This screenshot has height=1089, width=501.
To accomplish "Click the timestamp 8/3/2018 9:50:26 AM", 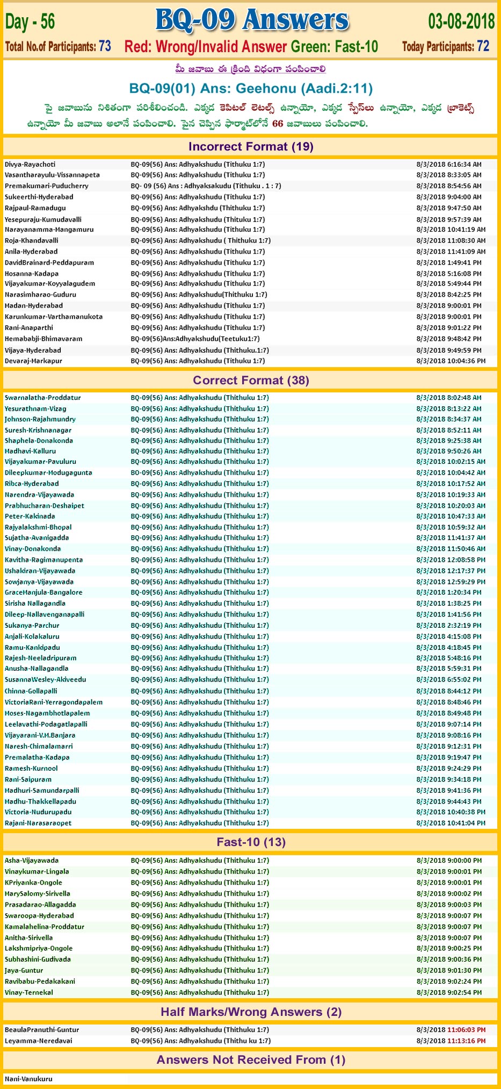I will (x=449, y=451).
